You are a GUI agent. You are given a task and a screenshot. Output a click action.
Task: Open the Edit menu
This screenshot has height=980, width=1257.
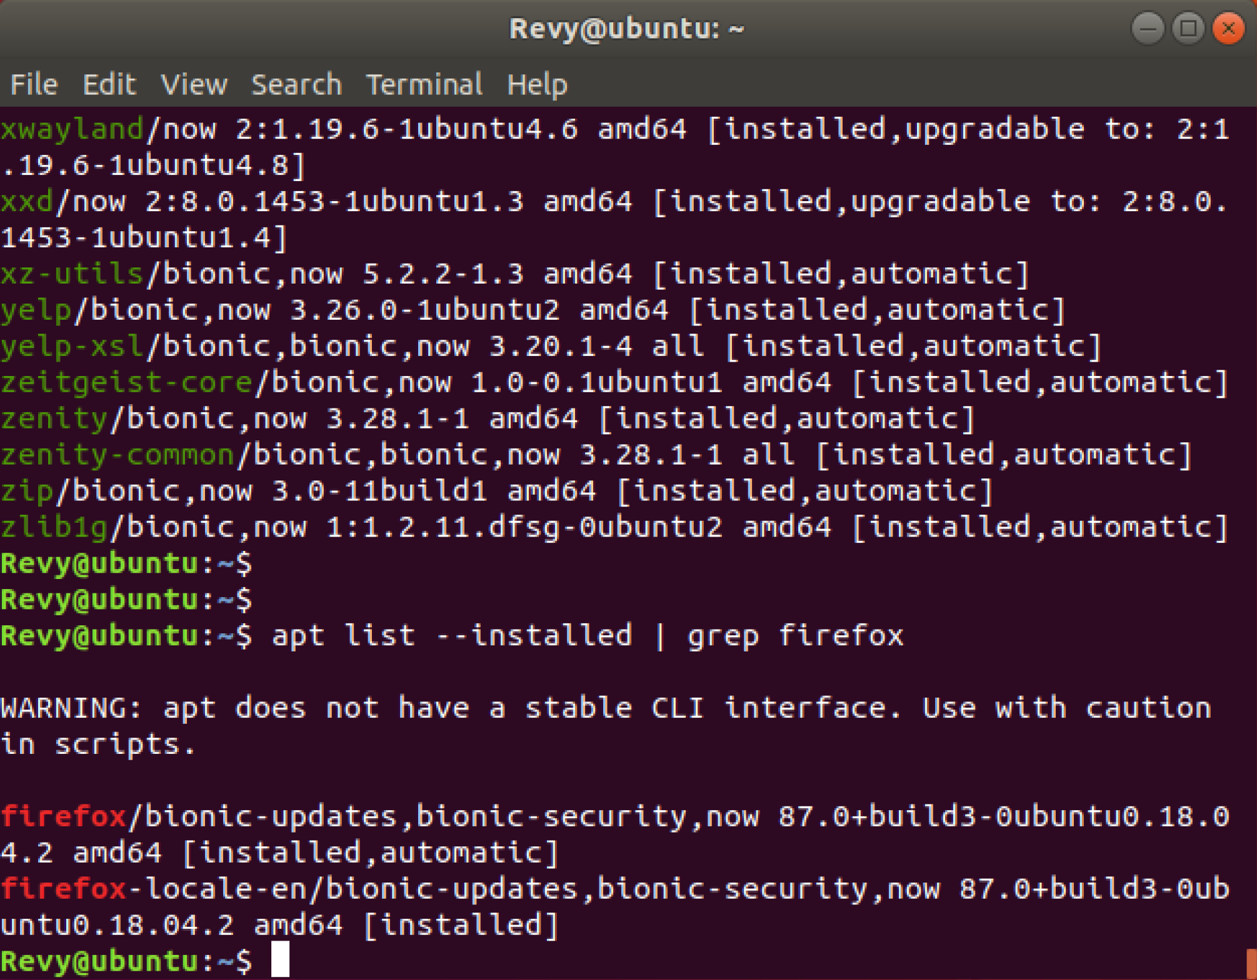(x=109, y=84)
